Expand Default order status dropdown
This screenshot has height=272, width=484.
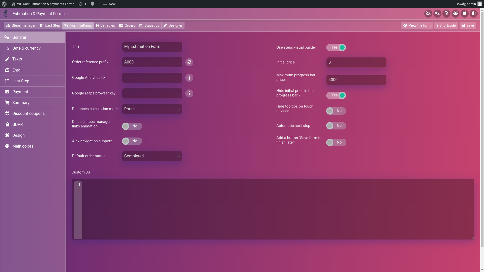[x=152, y=156]
